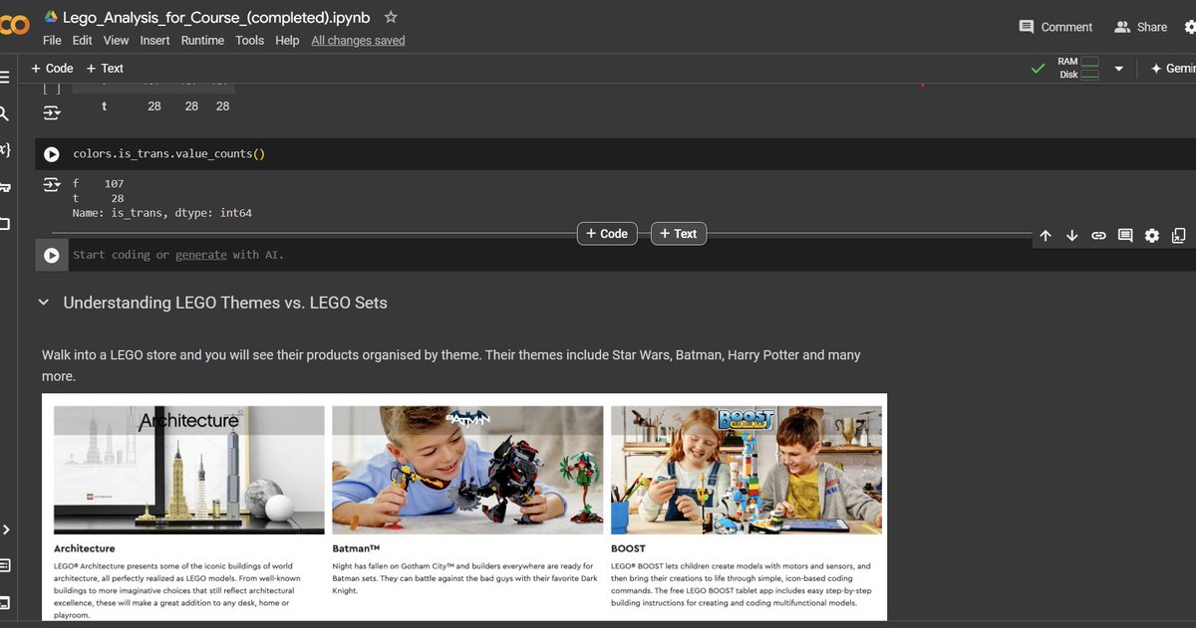Copy link to cell icon
The width and height of the screenshot is (1196, 628).
pos(1098,236)
